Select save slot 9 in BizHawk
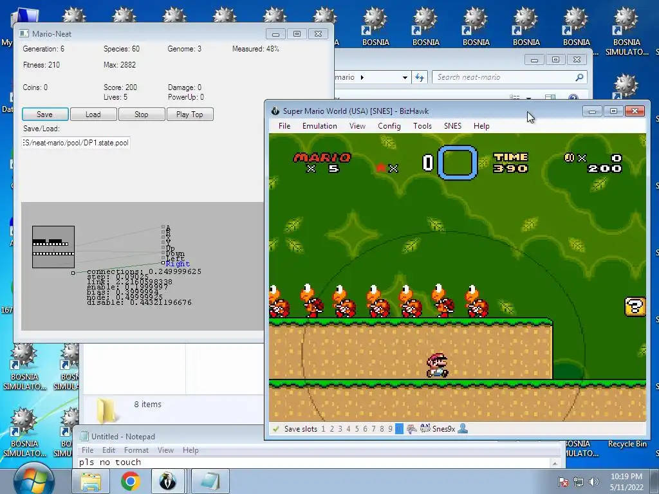This screenshot has width=659, height=494. tap(390, 429)
